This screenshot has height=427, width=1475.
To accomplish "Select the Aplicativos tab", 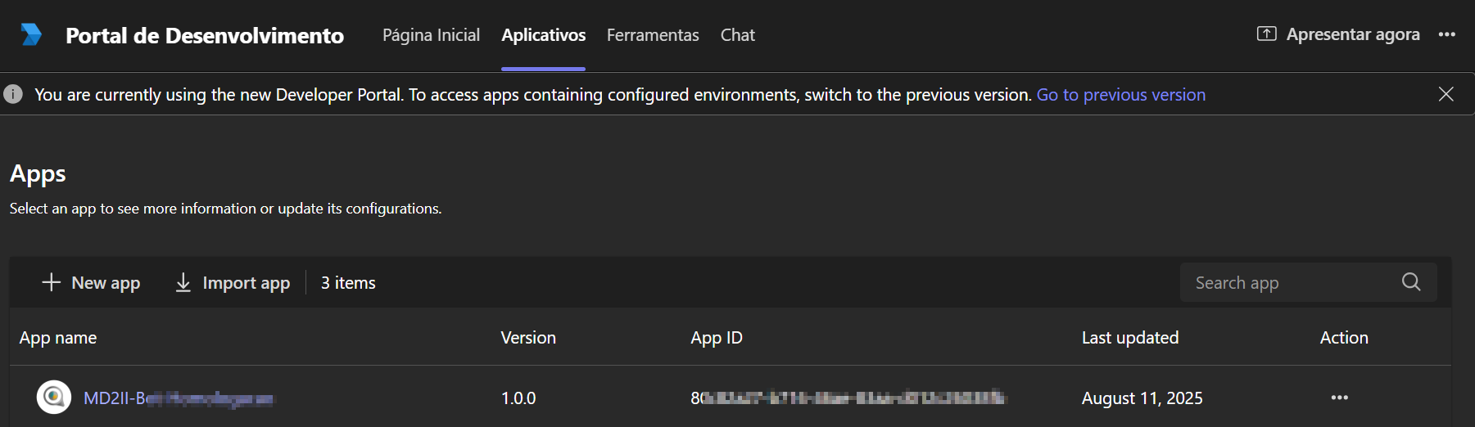I will [x=543, y=35].
